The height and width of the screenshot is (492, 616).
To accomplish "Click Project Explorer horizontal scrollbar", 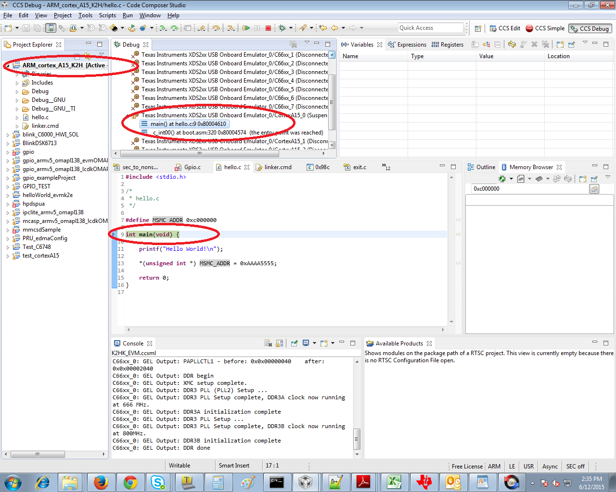I will (38, 454).
